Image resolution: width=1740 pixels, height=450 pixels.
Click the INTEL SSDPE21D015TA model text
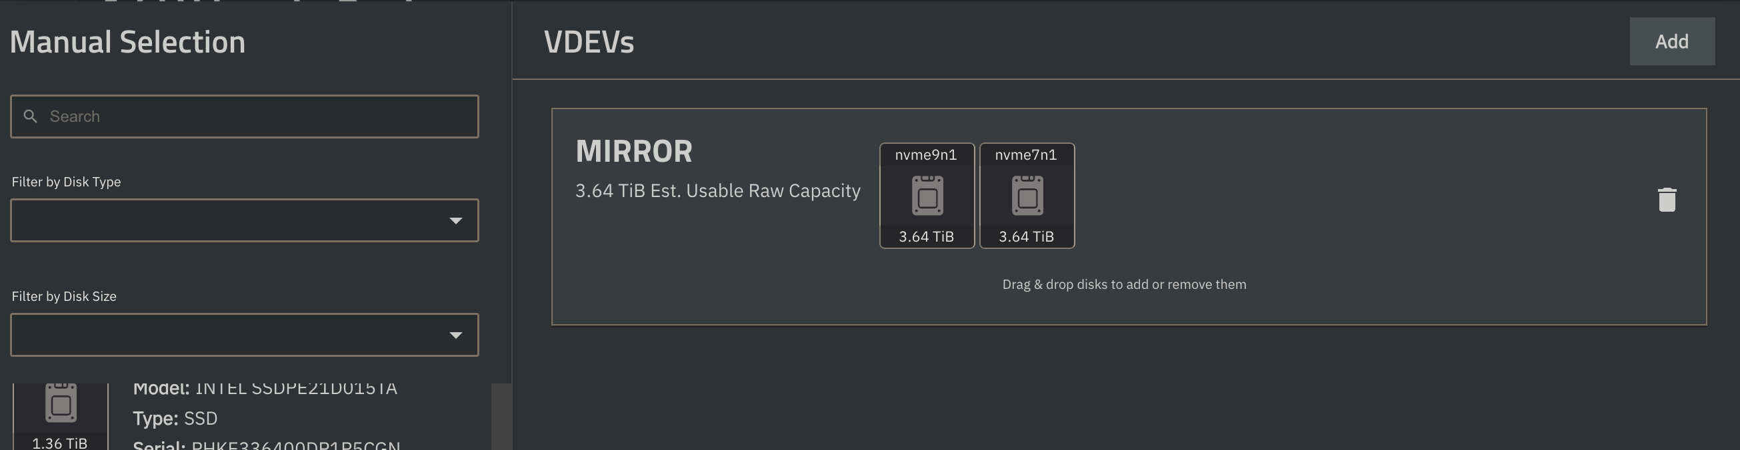[296, 388]
